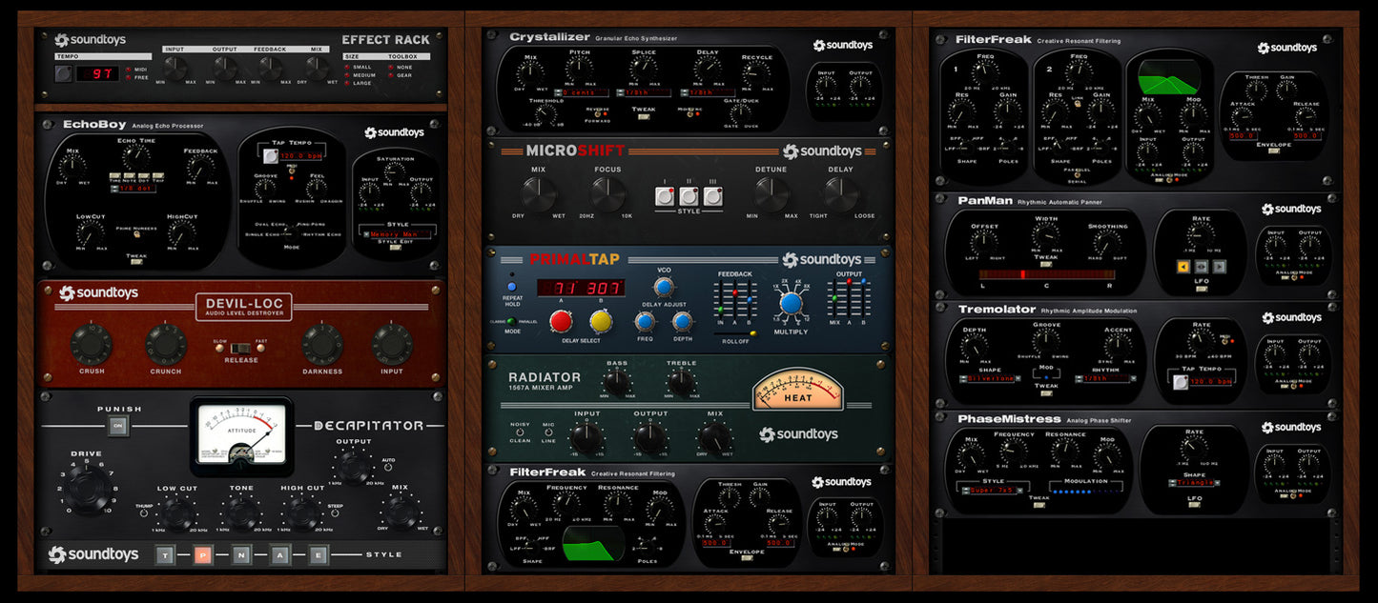This screenshot has width=1378, height=603.
Task: Tap the red A delay select button in PrimalTap
Action: coord(562,321)
